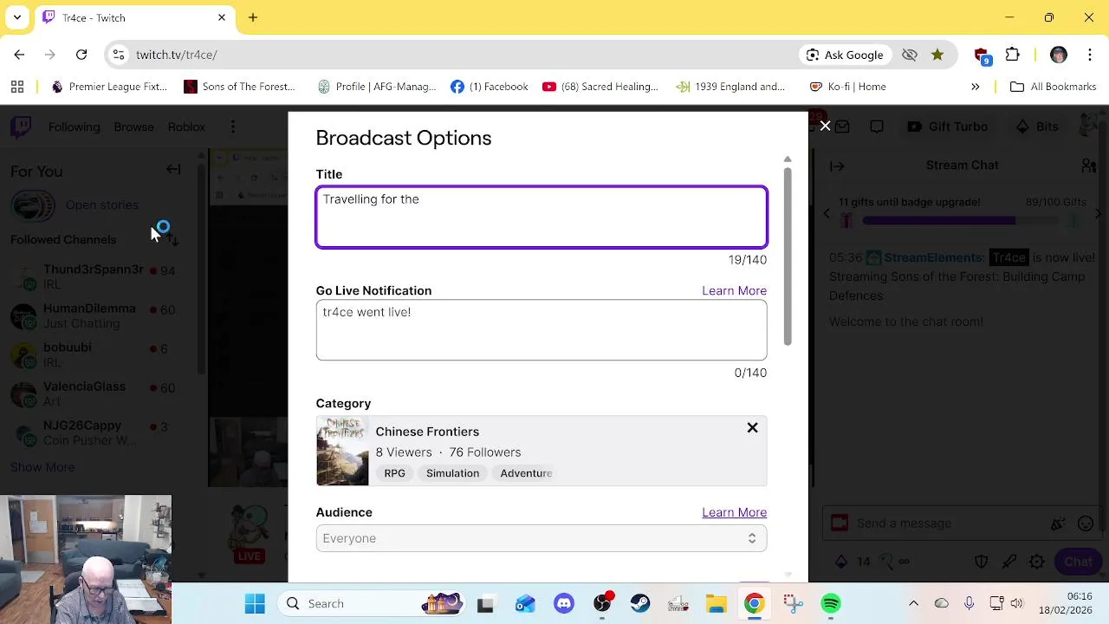
Task: Open the Following tab
Action: click(75, 127)
